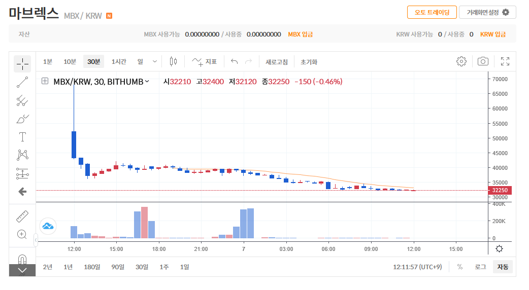Click the tall blue candle at 12:00
Image resolution: width=529 pixels, height=290 pixels.
click(74, 145)
